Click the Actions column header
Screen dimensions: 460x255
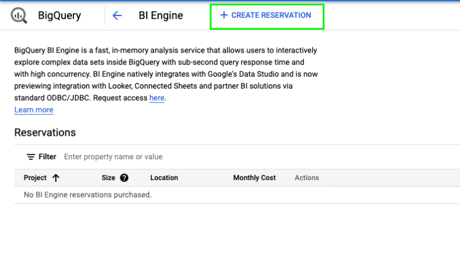[307, 178]
